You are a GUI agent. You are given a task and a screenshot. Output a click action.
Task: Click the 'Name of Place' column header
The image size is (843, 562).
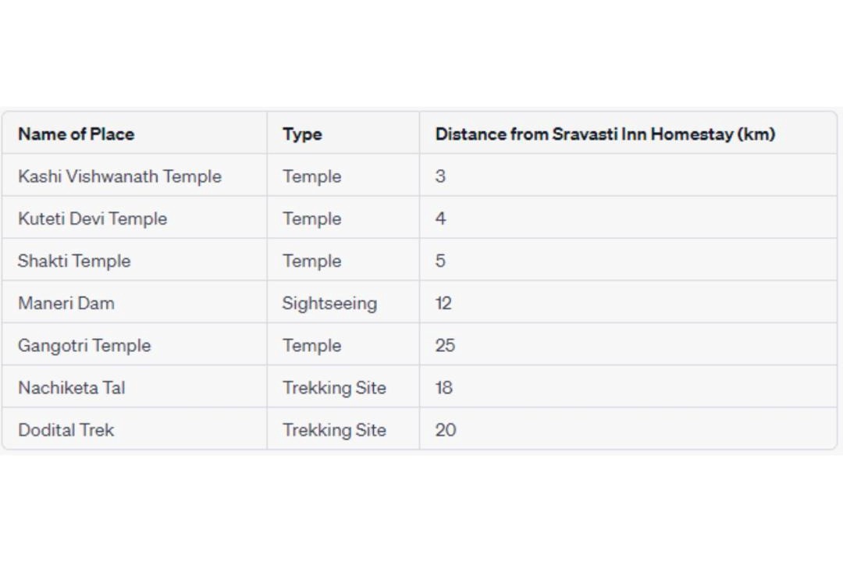click(x=76, y=134)
